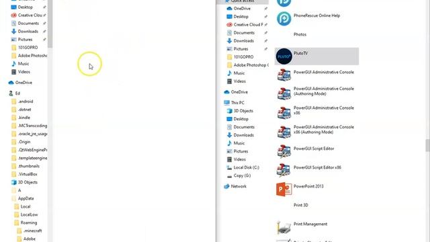The image size is (430, 242).
Task: Open PowerGUI Administrative Console x86 (Authoring Mode) icon
Action: click(x=284, y=132)
